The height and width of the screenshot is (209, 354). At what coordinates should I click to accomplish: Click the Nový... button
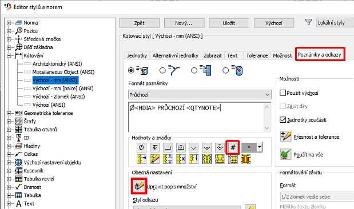(x=184, y=23)
